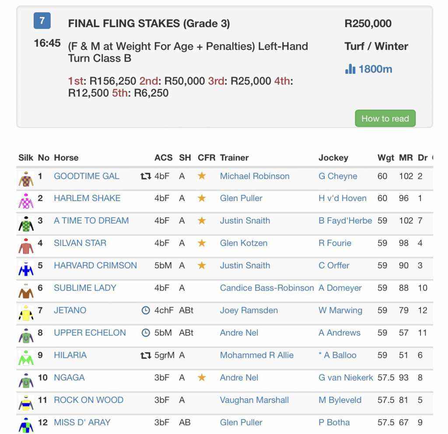Click the gold star for A TIME TO DREAM
Viewport: 448px width, 434px height.
click(x=202, y=221)
